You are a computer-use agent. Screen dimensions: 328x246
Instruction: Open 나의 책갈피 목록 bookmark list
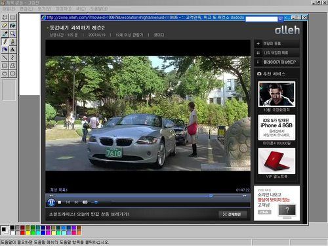coord(277,53)
